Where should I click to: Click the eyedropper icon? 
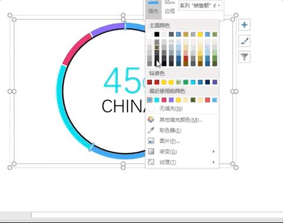(151, 130)
